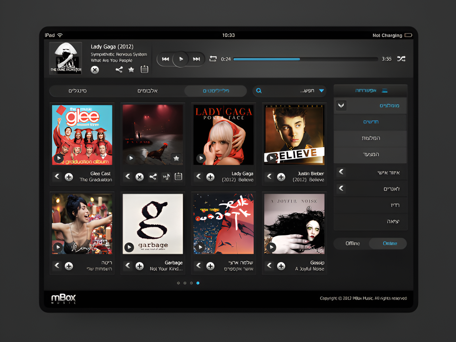Add ריטה album with plus
The width and height of the screenshot is (456, 342).
click(69, 266)
